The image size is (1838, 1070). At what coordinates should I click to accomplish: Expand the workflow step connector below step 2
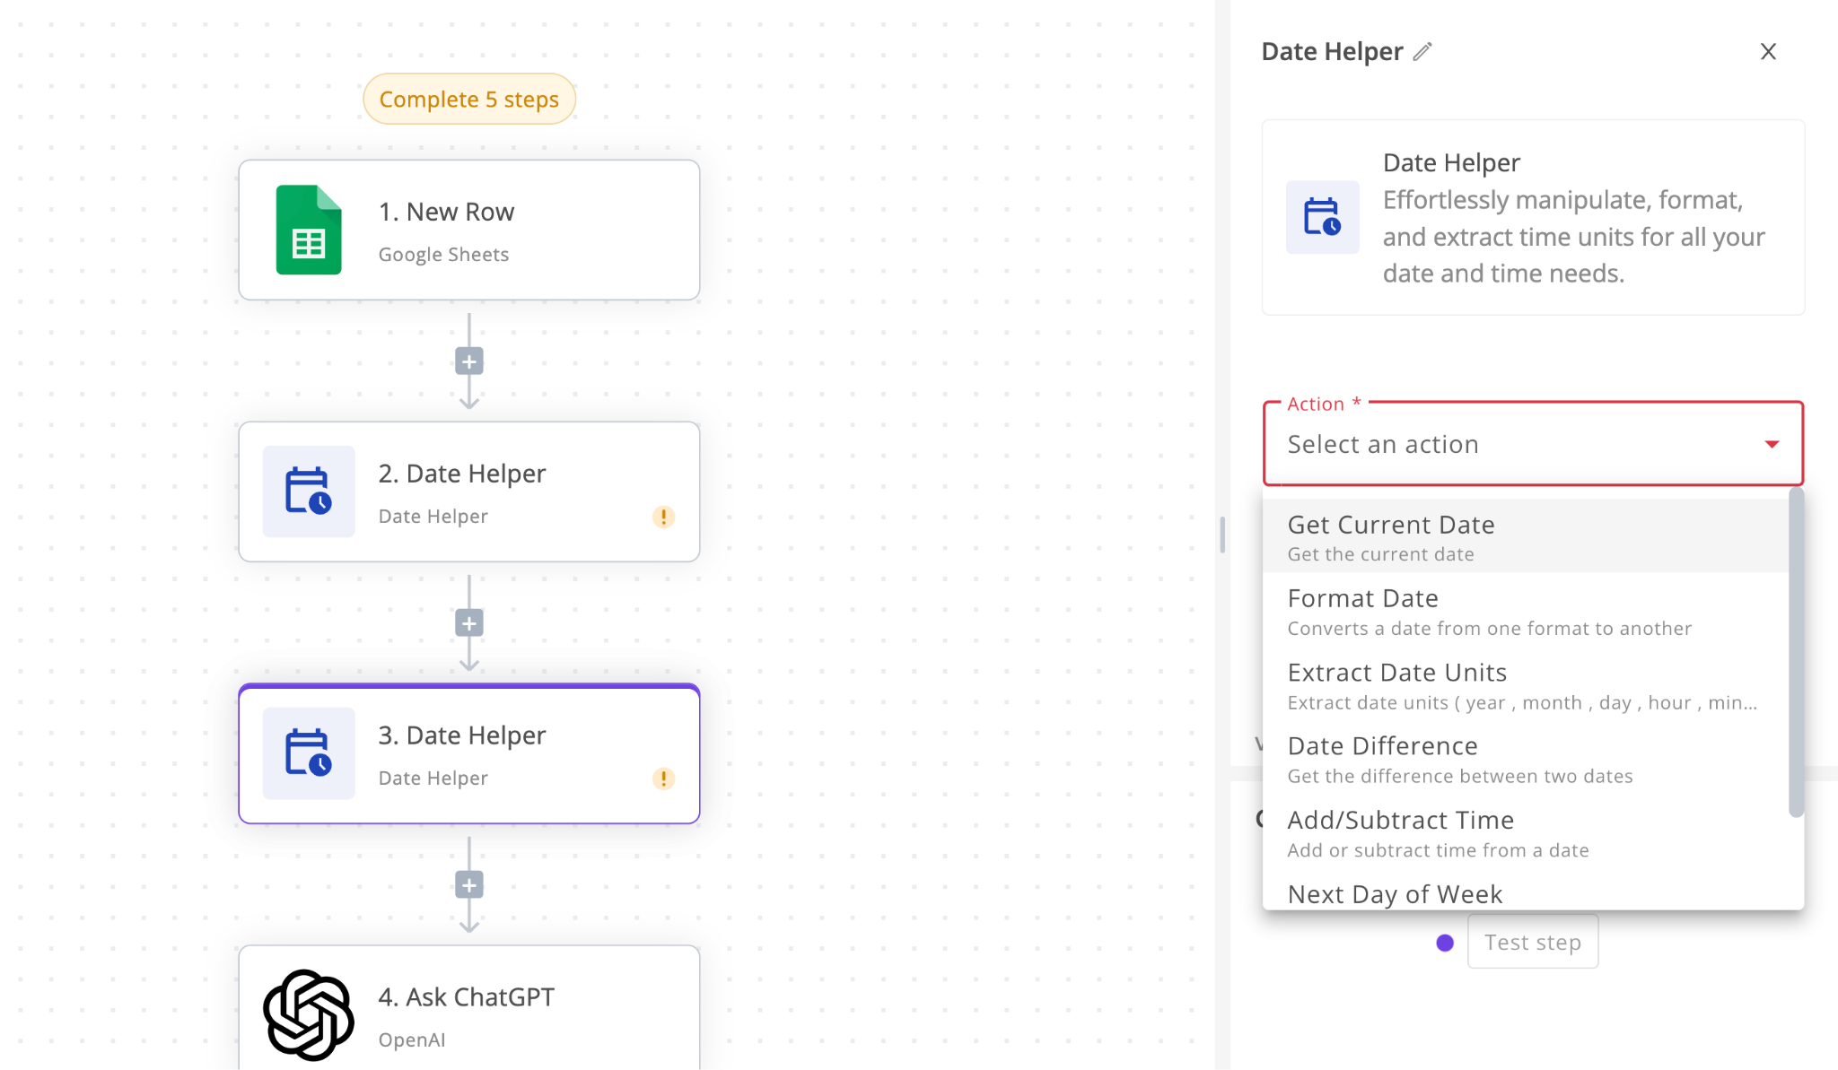(469, 622)
